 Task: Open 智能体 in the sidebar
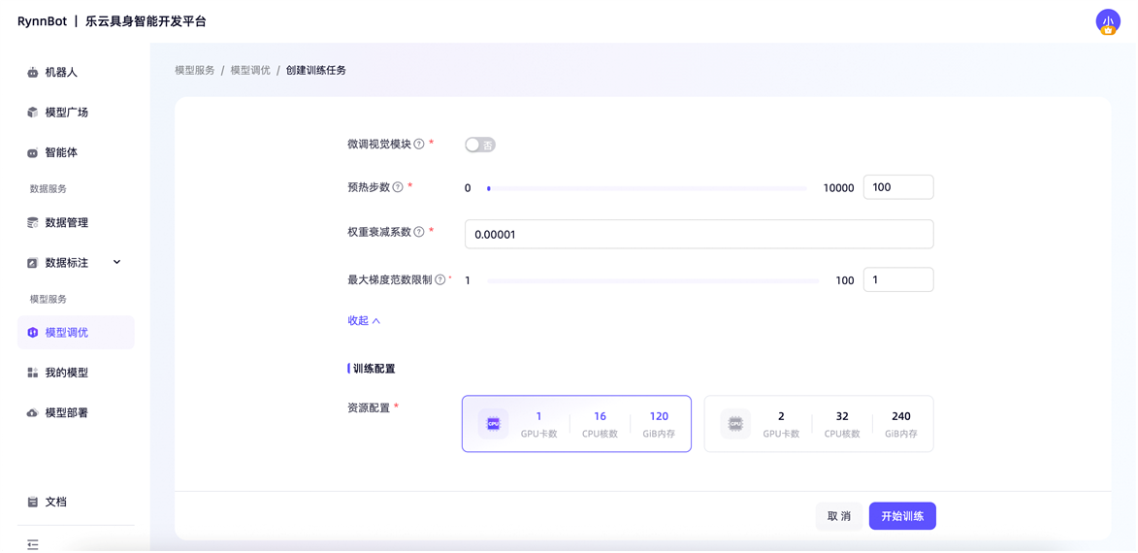[x=76, y=153]
